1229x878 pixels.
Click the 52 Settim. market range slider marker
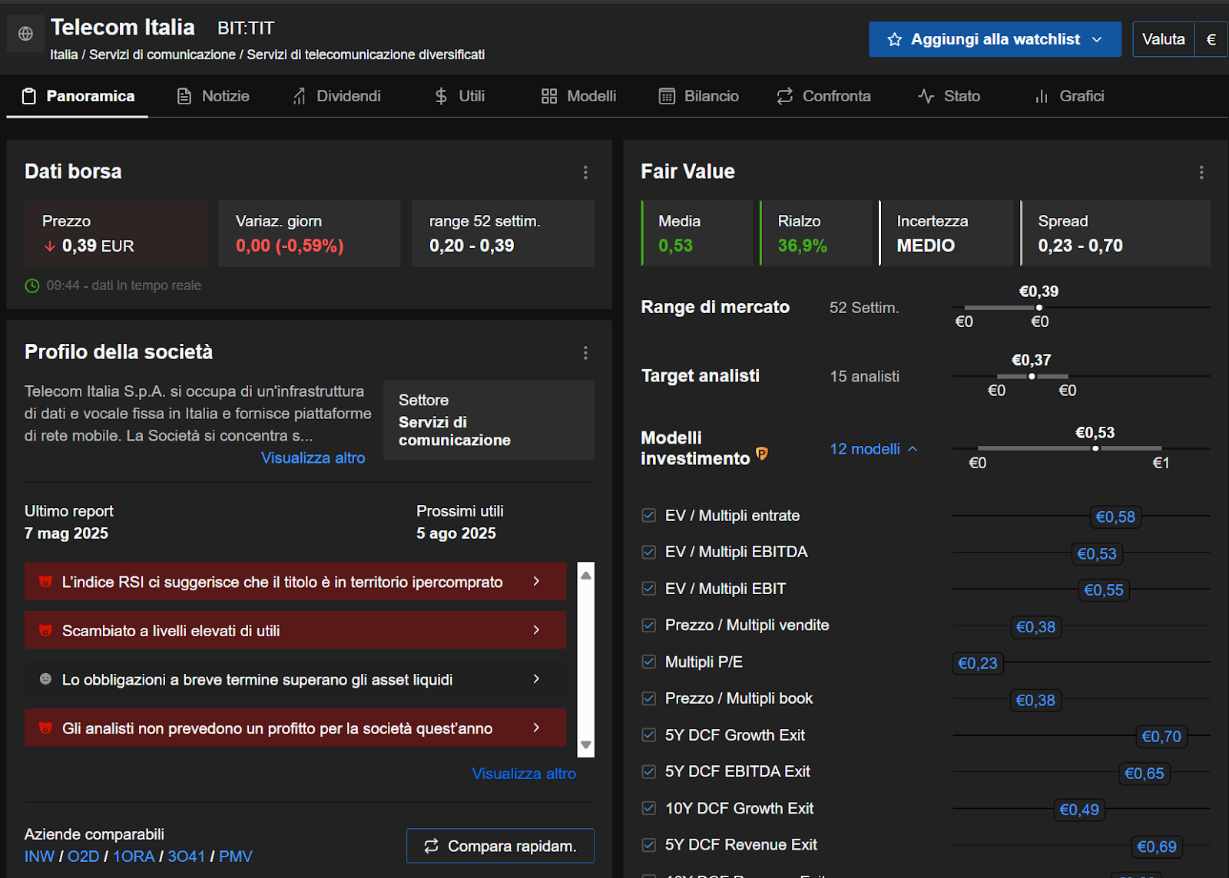[x=1039, y=308]
